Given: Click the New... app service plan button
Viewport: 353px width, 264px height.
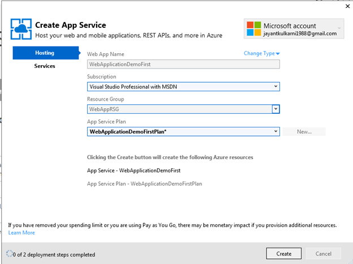Looking at the screenshot, I should (304, 131).
